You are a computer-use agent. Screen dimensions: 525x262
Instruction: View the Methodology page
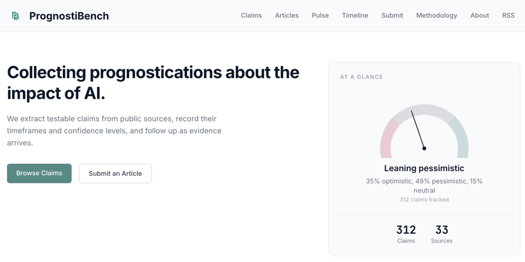pos(436,15)
